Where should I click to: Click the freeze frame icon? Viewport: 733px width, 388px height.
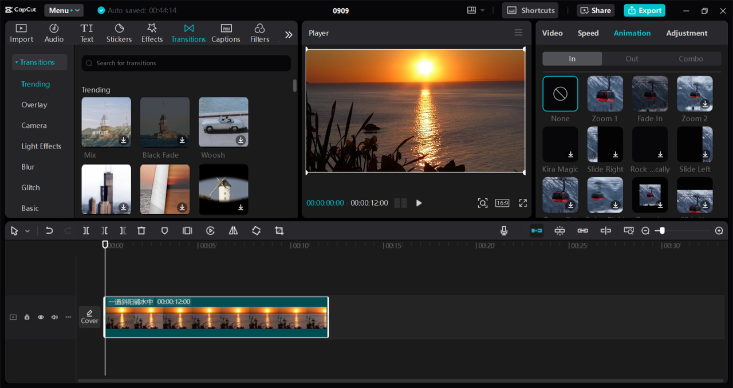tap(187, 231)
